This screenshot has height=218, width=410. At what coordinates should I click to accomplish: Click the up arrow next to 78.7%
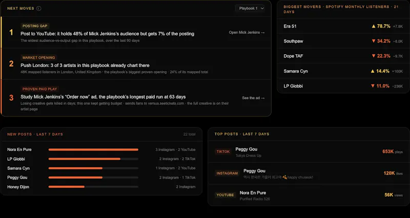pyautogui.click(x=374, y=26)
